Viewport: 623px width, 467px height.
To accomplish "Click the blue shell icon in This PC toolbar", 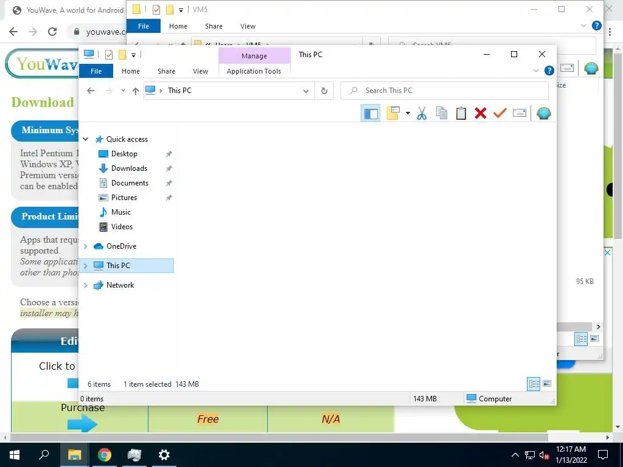I will point(543,114).
